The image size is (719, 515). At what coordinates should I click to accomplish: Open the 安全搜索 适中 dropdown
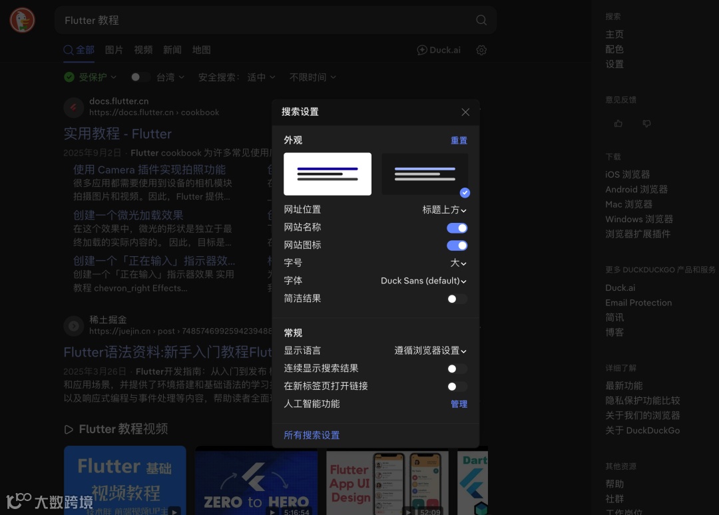click(x=261, y=77)
